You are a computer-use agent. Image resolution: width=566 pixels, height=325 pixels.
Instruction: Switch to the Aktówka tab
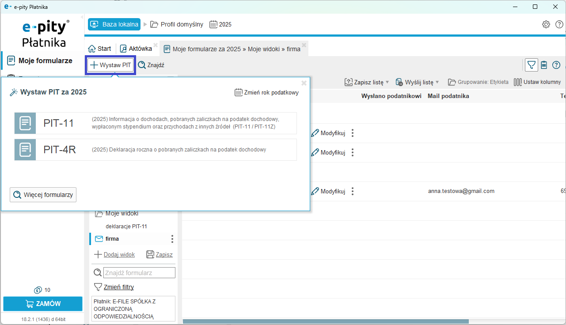point(136,49)
